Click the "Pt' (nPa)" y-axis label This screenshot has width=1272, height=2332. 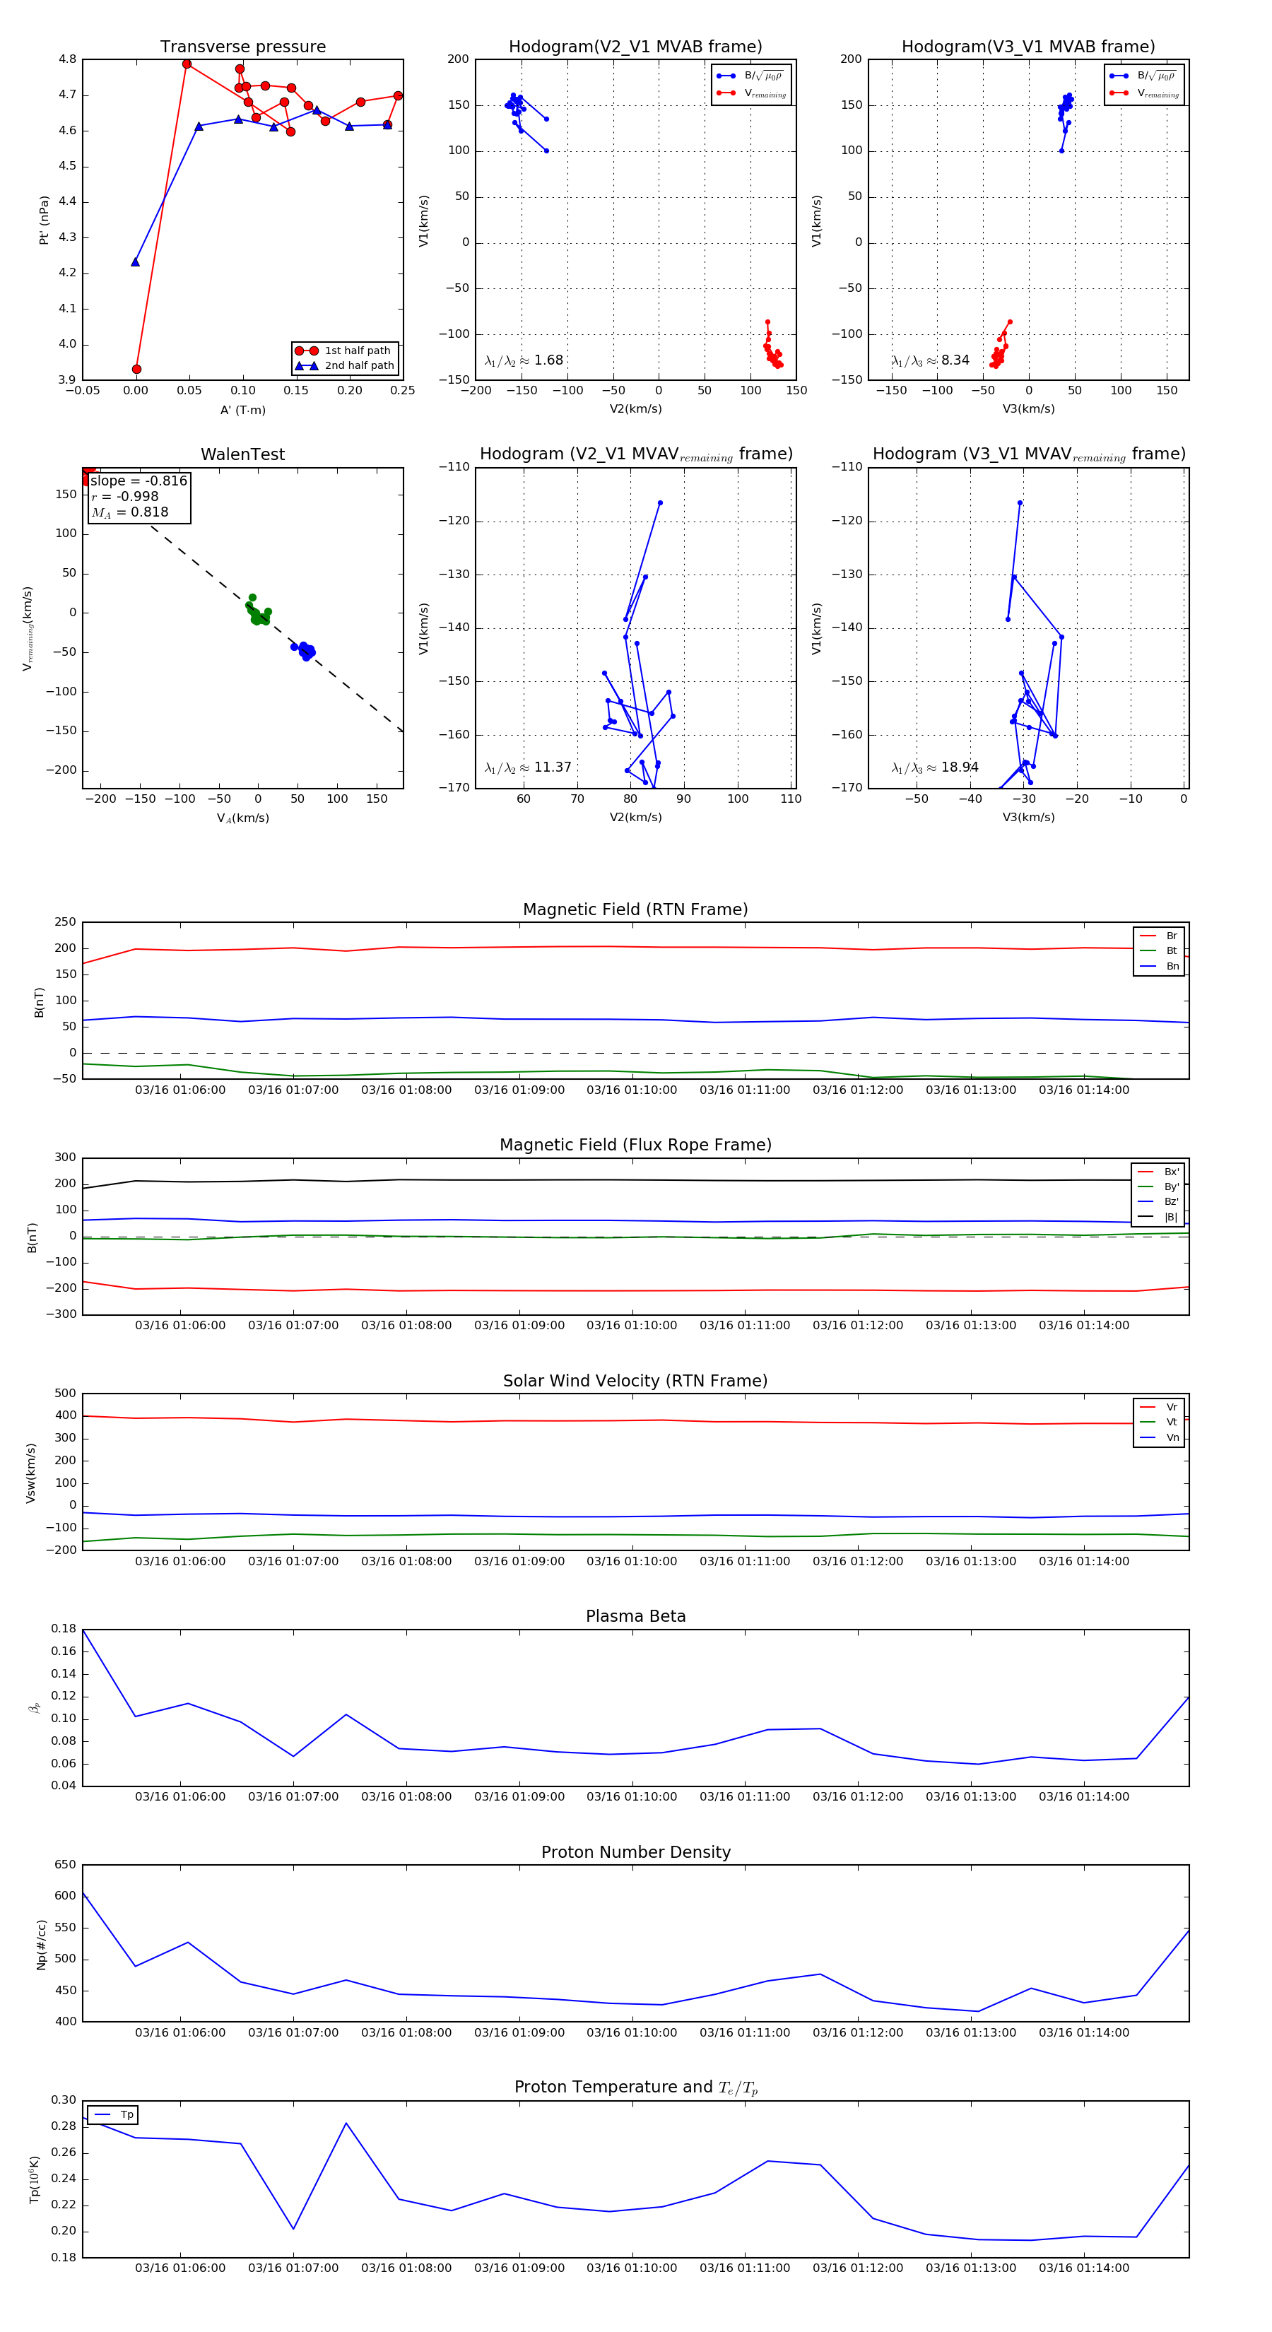click(43, 220)
